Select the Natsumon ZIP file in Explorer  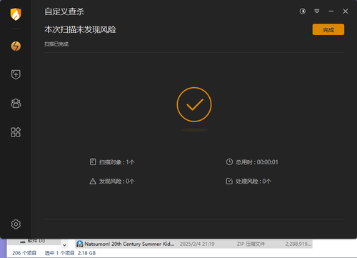coord(194,244)
